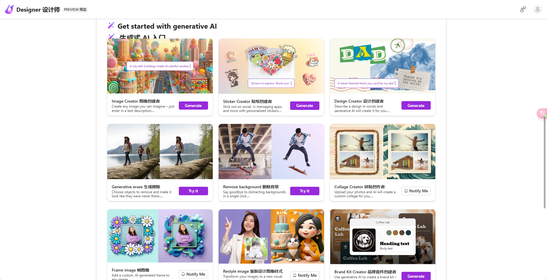
Task: Click the Designer logo icon
Action: 9,9
